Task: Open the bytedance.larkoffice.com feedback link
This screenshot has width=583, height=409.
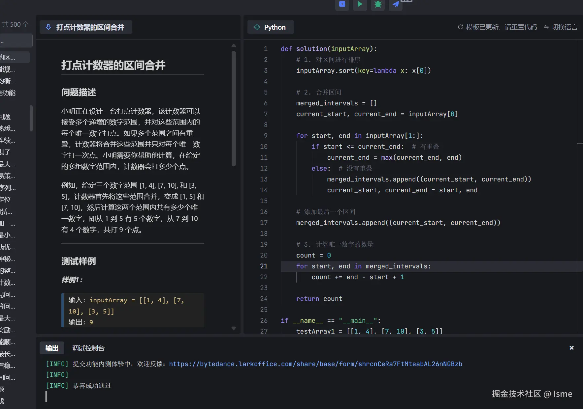Action: point(315,364)
